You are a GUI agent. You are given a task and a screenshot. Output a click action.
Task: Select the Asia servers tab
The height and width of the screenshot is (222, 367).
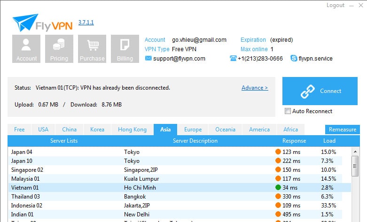[165, 130]
